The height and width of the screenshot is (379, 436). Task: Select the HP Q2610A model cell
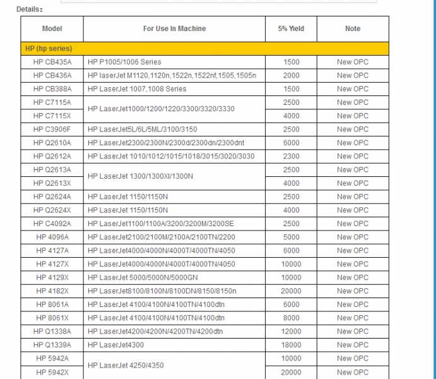(x=52, y=143)
